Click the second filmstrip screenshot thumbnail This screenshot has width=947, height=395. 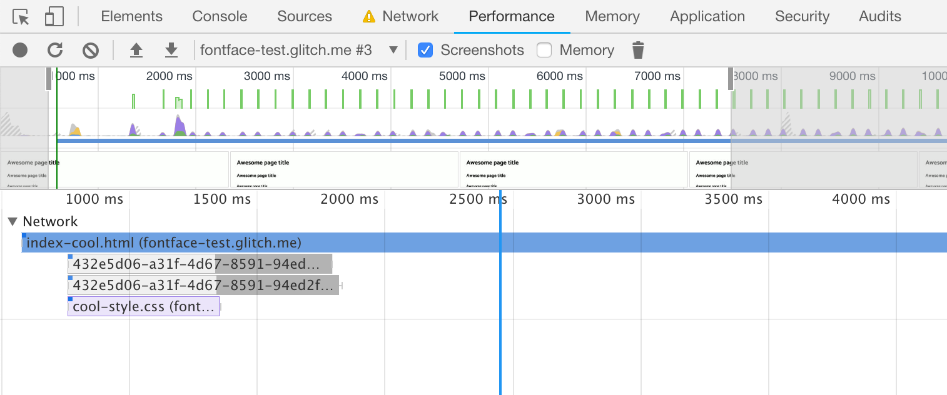(x=344, y=169)
